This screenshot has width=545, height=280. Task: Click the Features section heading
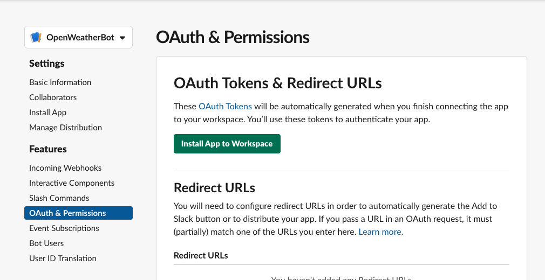click(48, 149)
